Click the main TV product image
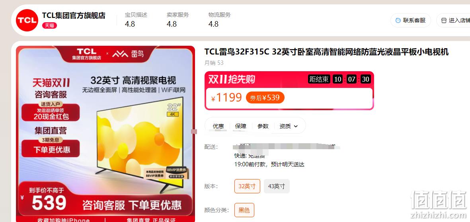470x222 pixels. 105,134
